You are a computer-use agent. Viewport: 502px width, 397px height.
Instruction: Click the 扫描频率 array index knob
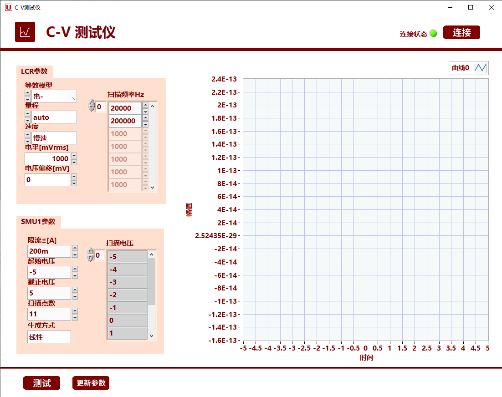click(92, 106)
